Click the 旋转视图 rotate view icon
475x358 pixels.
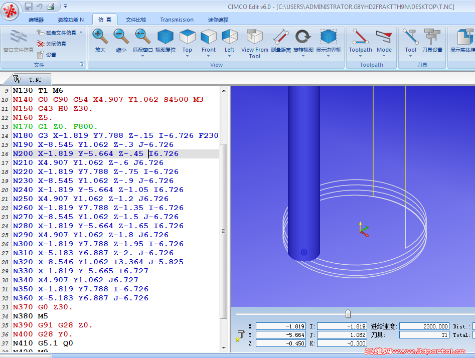click(x=303, y=37)
